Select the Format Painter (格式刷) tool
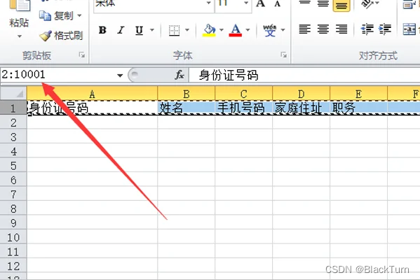 click(x=61, y=36)
